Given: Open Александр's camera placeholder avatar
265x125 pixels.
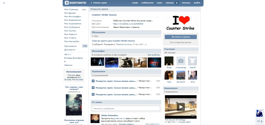Looking at the screenshot, I should [181, 61].
